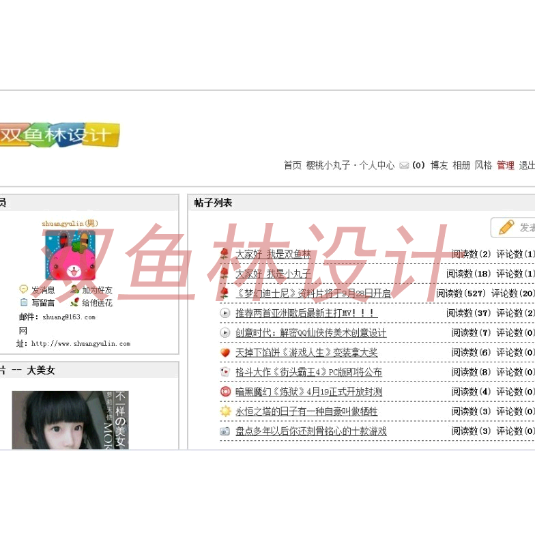This screenshot has width=535, height=535.
Task: Click website http://www.shuangyulin.com
Action: click(x=81, y=344)
